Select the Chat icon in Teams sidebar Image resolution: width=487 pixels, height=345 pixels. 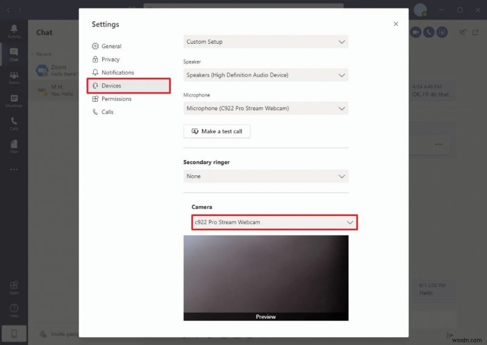[14, 54]
